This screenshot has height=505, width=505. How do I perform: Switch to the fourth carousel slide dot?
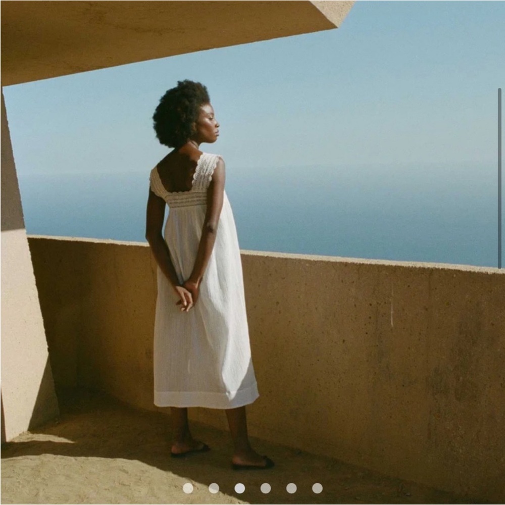coord(266,488)
